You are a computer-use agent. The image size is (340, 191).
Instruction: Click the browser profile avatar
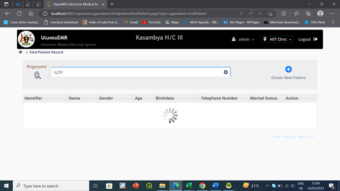pyautogui.click(x=320, y=13)
